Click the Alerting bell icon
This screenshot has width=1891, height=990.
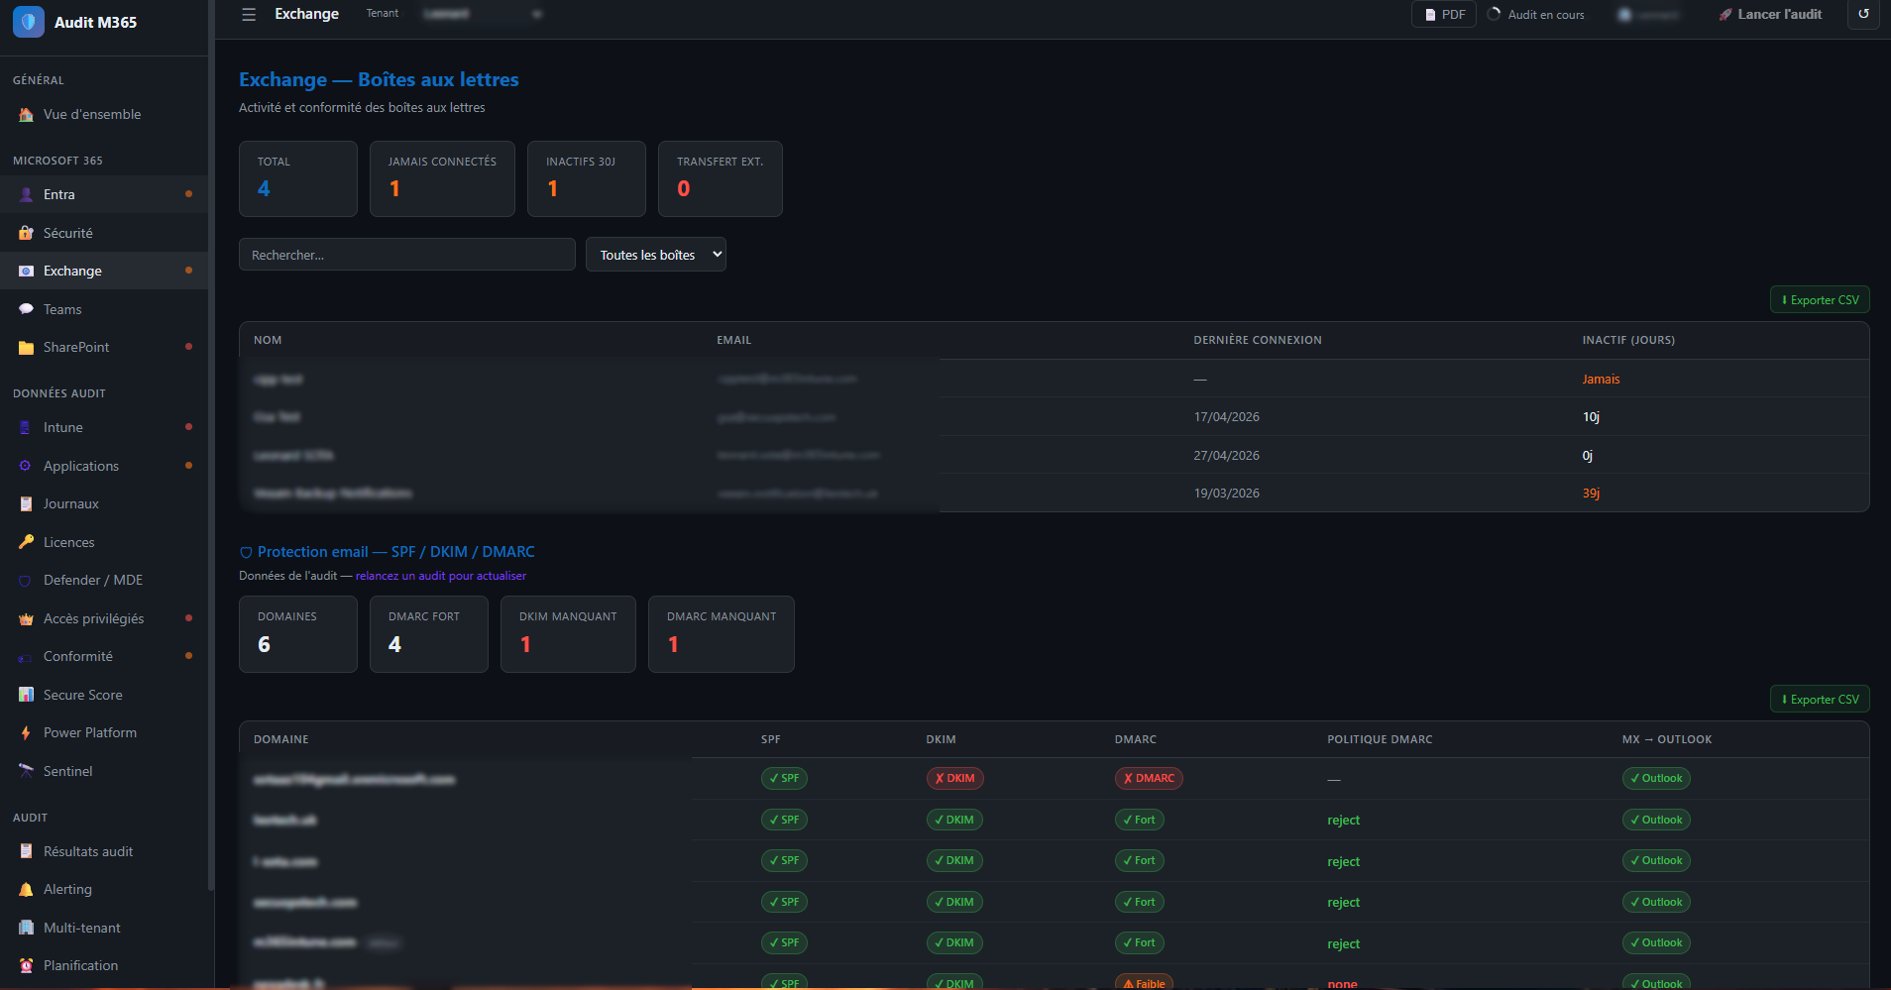[x=26, y=890]
